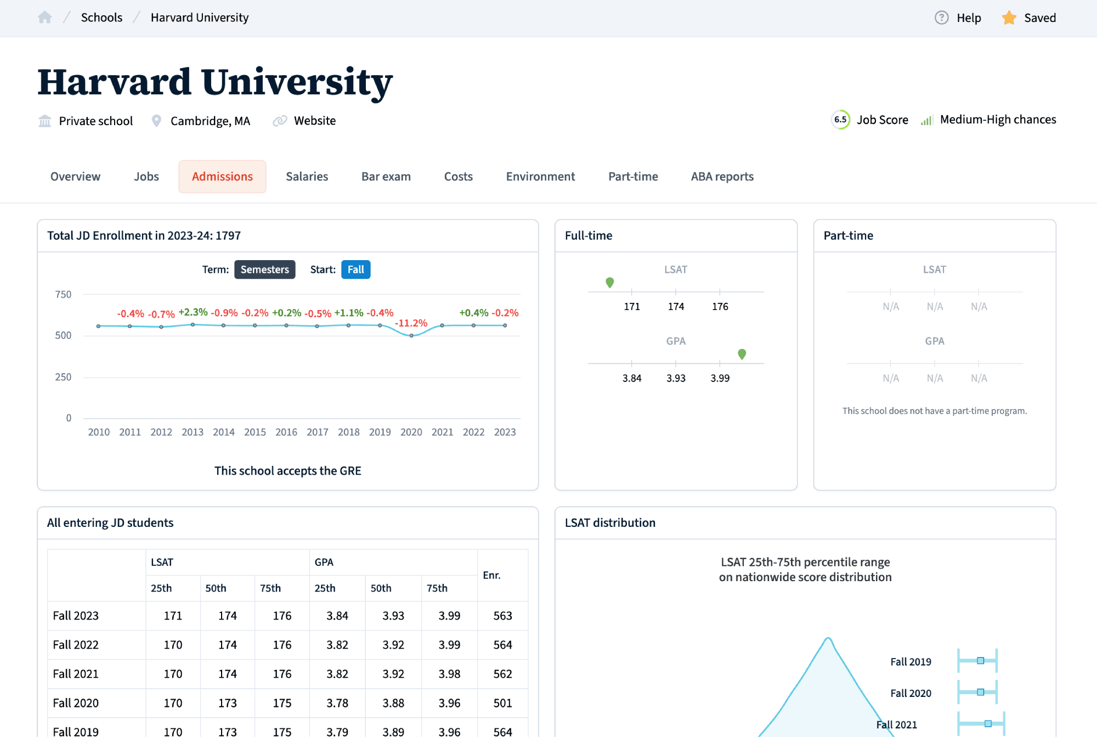Visit the school Website link
The image size is (1097, 737).
[315, 121]
